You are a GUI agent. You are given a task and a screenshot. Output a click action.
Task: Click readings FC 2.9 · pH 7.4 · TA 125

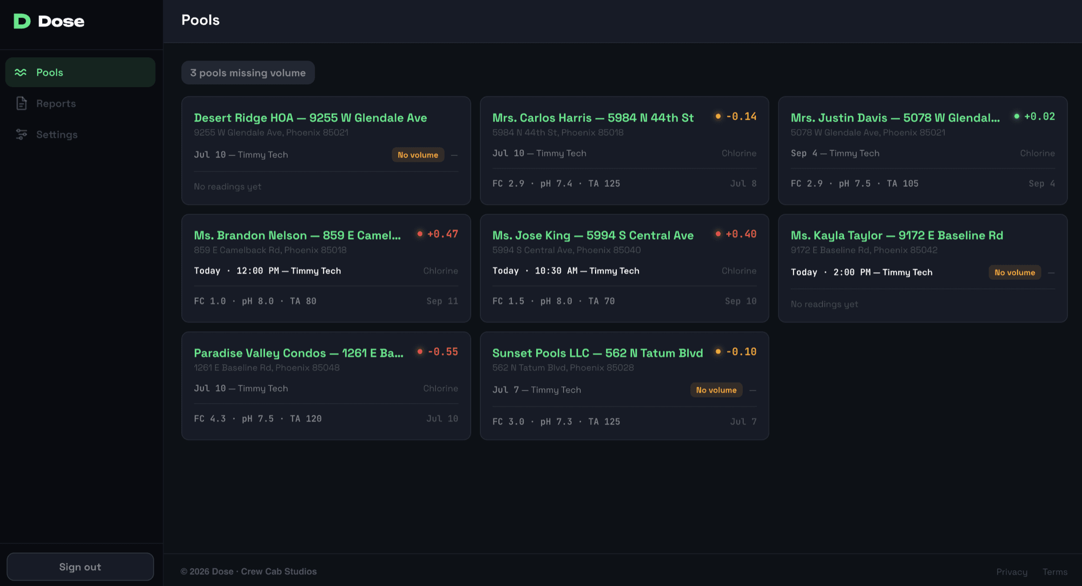click(556, 183)
